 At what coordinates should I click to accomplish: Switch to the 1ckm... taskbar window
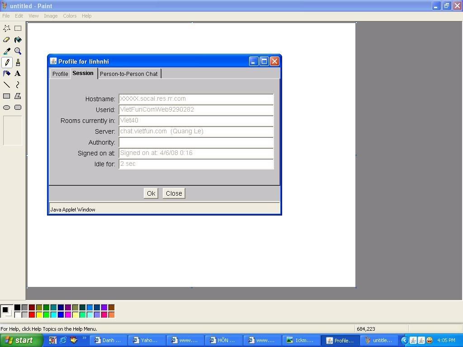pyautogui.click(x=301, y=341)
